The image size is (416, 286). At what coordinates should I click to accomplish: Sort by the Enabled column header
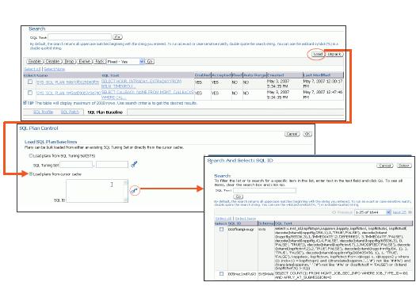pyautogui.click(x=202, y=75)
